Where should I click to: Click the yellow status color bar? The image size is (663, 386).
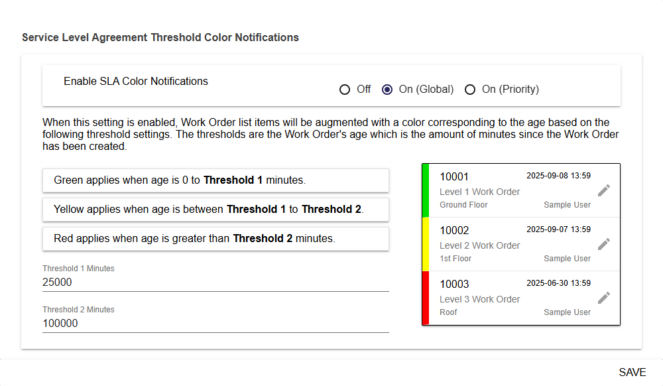click(x=426, y=244)
